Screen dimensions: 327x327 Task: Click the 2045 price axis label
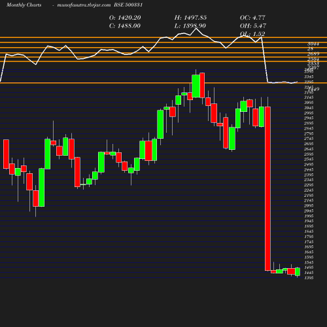click(309, 211)
